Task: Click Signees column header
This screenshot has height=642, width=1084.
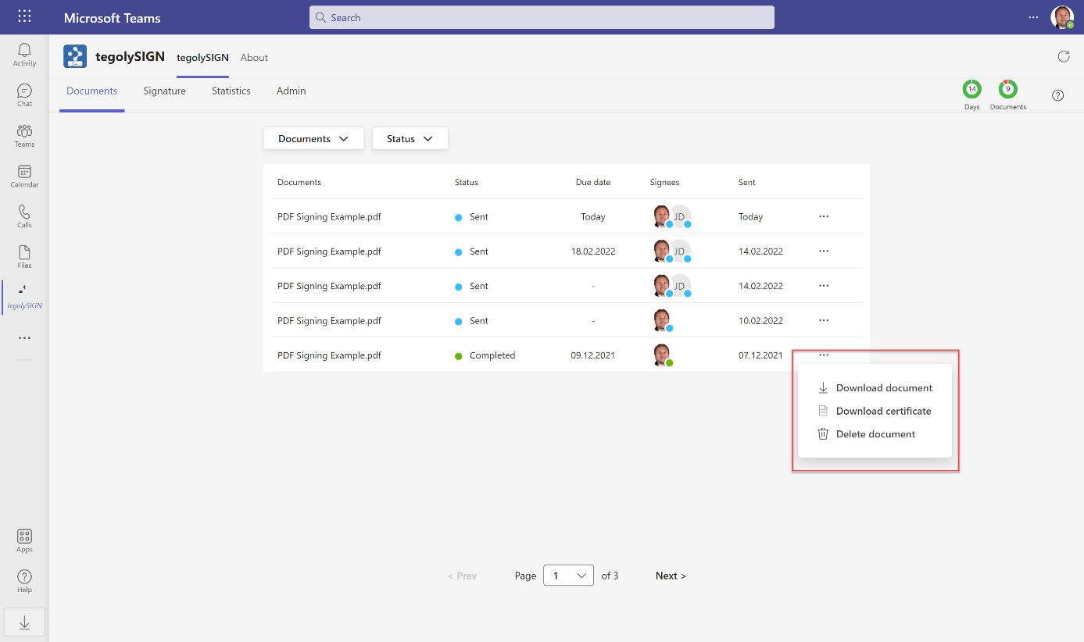Action: (664, 182)
